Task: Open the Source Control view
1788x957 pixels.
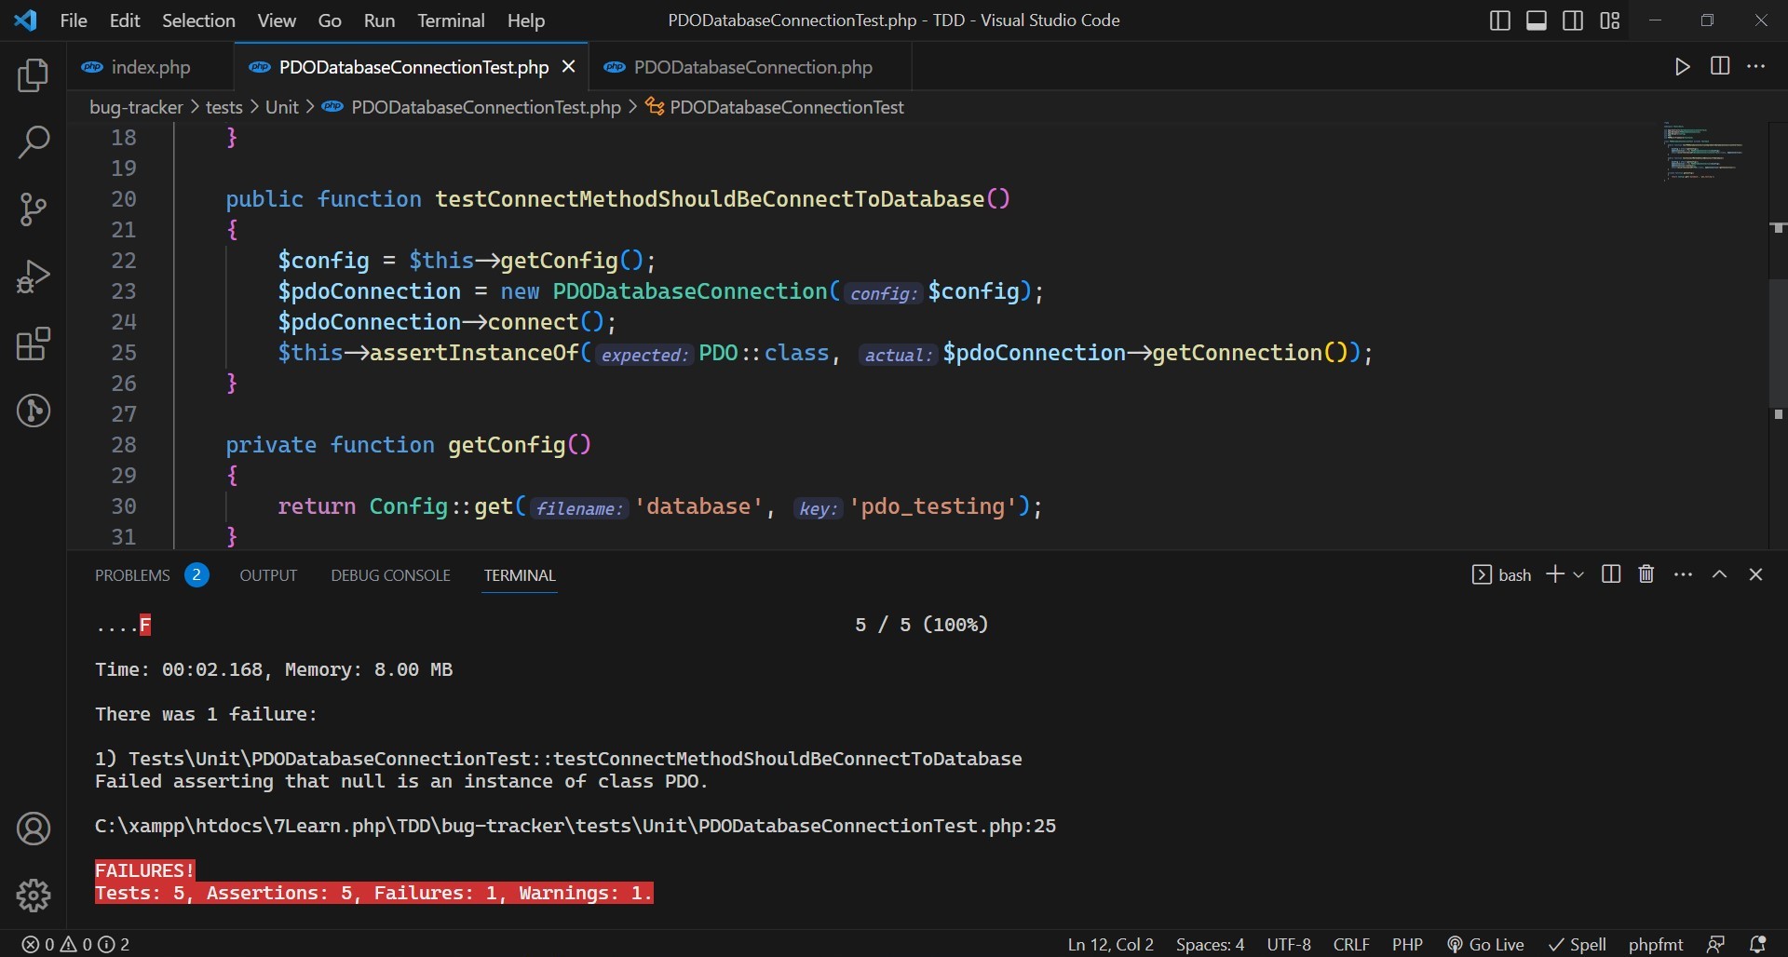Action: coord(34,209)
